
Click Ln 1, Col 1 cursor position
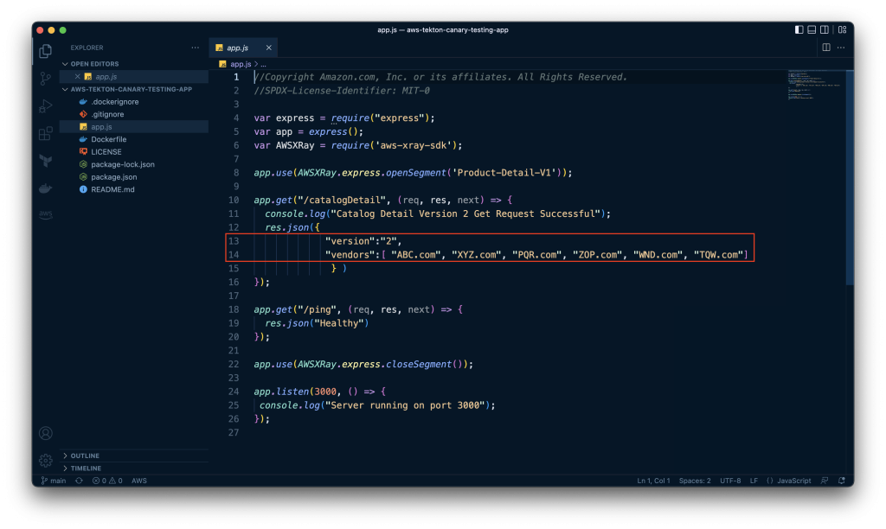pyautogui.click(x=654, y=481)
